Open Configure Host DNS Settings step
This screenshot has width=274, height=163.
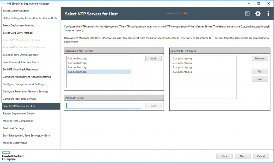coord(20,99)
